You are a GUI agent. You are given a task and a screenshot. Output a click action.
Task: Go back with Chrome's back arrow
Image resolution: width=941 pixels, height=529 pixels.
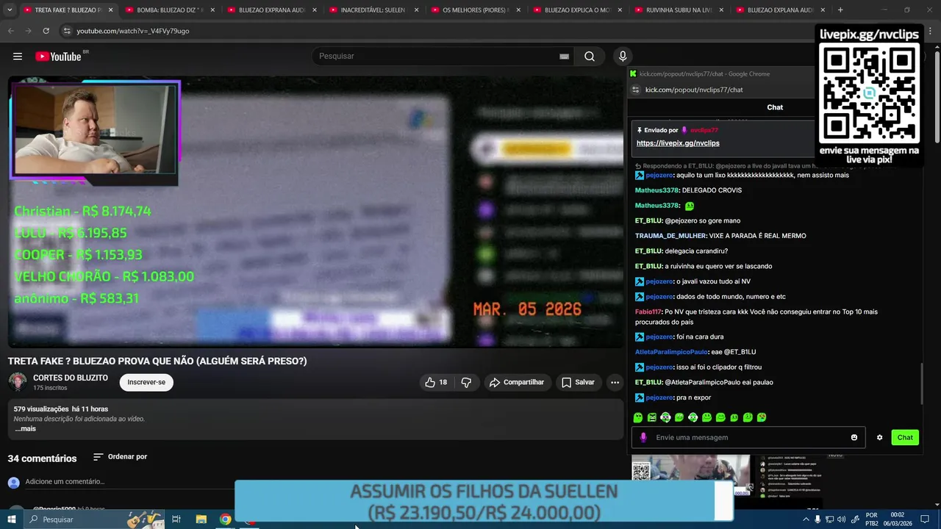10,31
